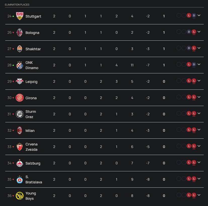This screenshot has height=206, width=208.
Task: Click the Elimination Places section header
Action: tap(17, 5)
